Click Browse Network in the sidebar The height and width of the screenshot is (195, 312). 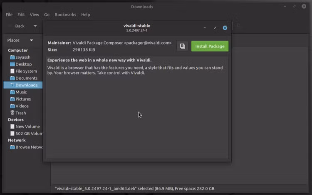[29, 147]
